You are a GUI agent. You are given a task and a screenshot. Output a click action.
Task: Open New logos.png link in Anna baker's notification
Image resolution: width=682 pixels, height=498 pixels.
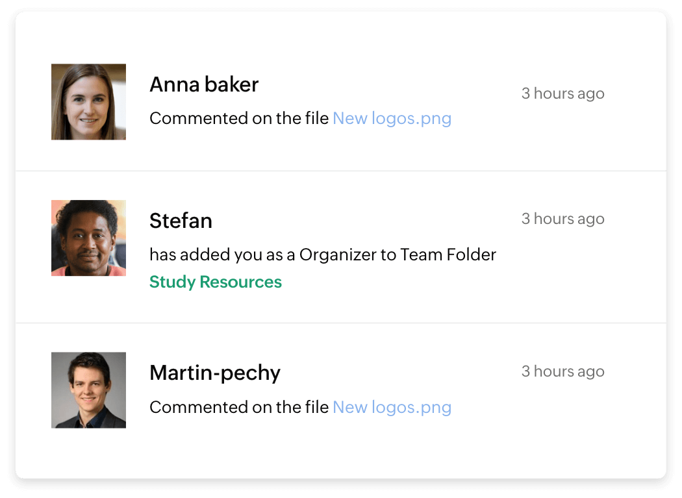coord(392,119)
